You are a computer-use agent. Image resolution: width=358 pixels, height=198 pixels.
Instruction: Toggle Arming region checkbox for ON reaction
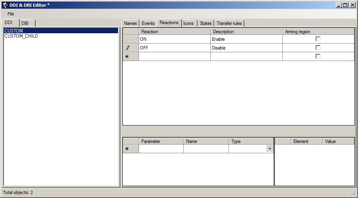click(x=318, y=39)
